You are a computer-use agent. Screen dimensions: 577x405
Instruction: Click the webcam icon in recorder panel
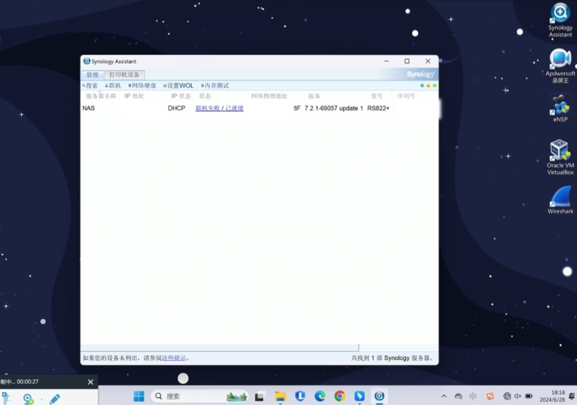pyautogui.click(x=28, y=399)
